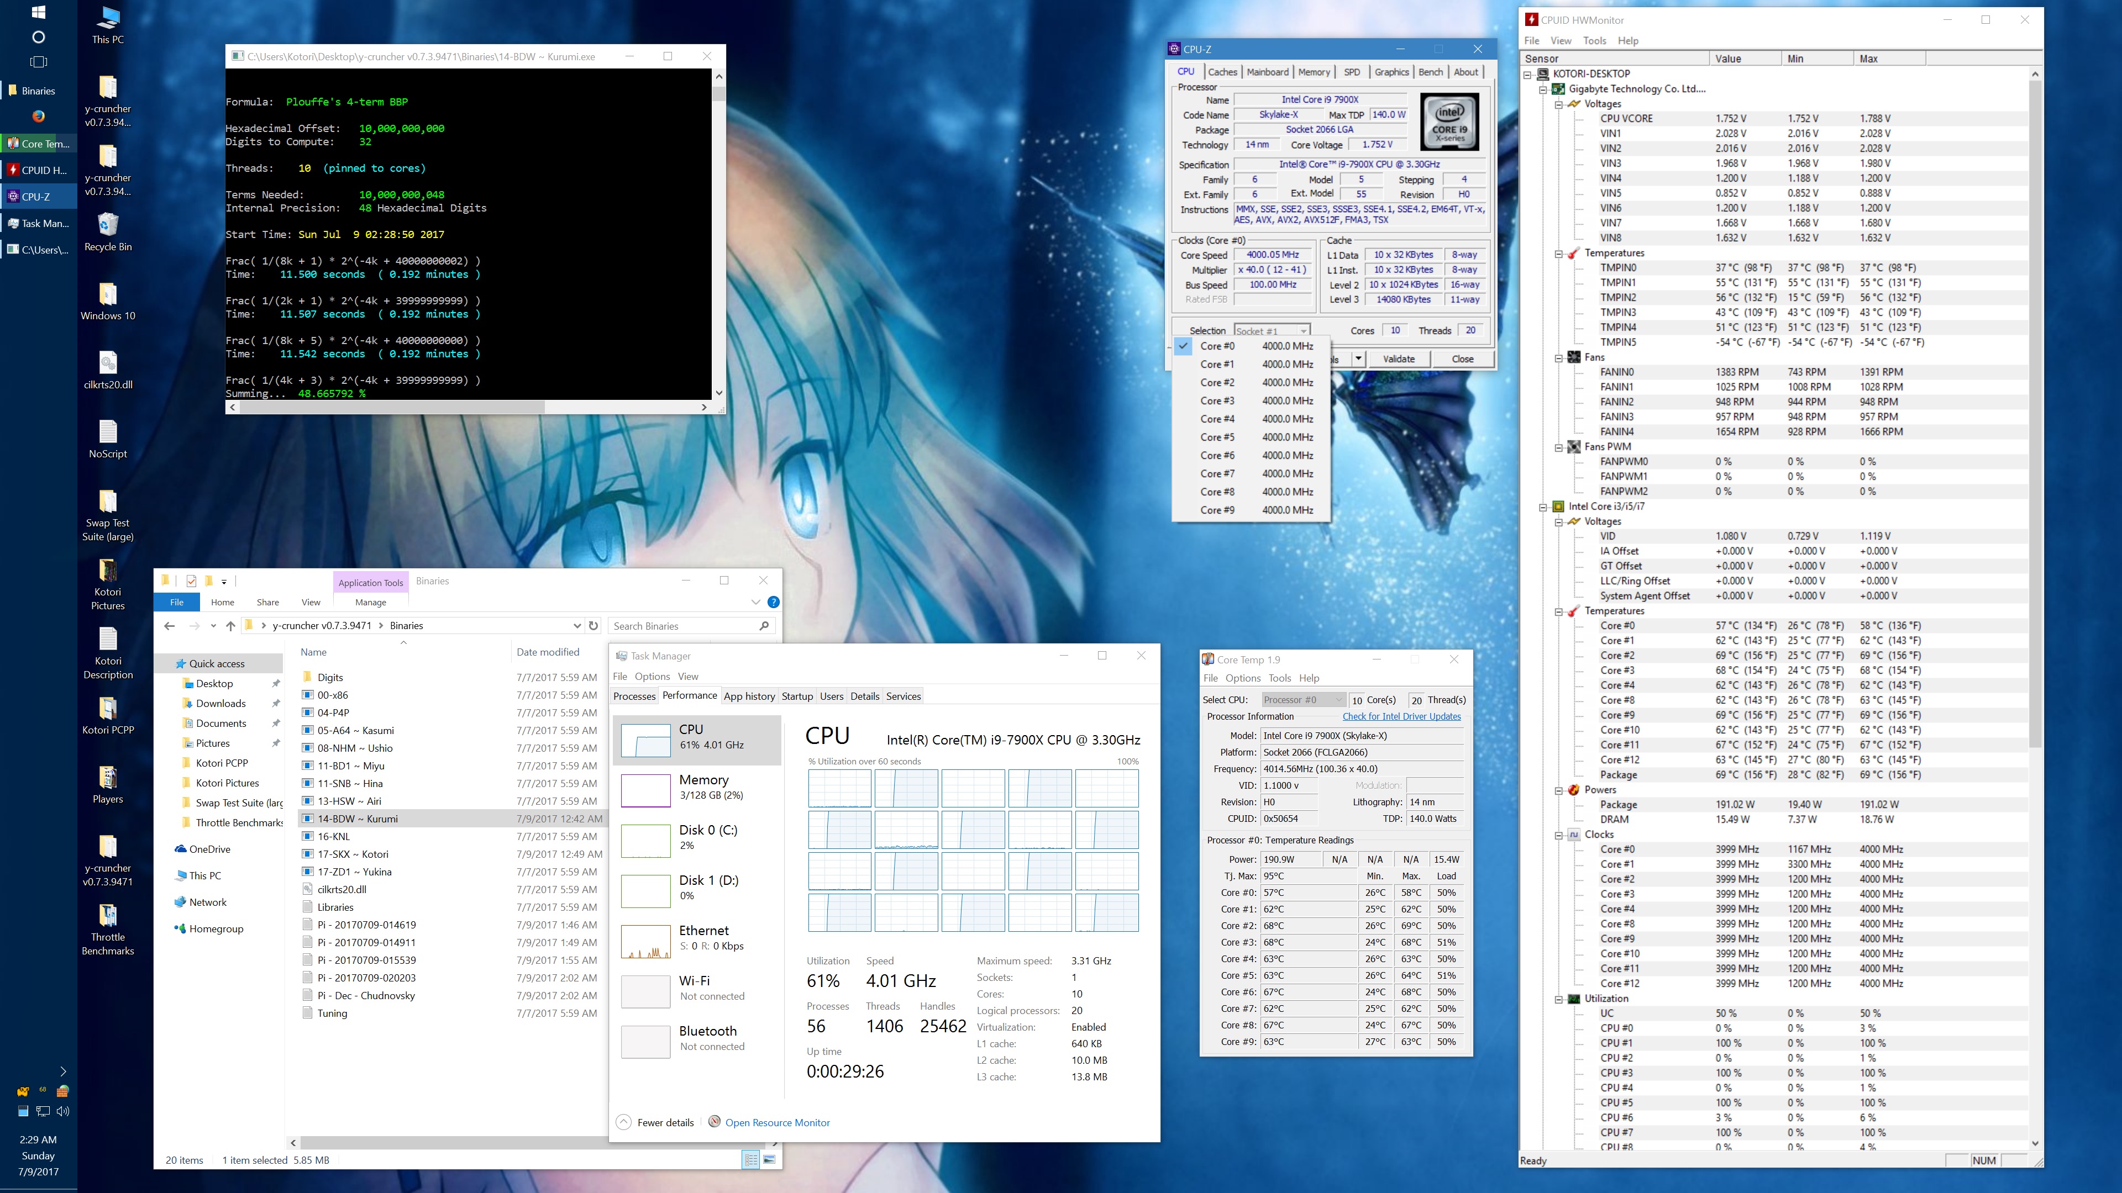Screen dimensions: 2122x1193
Task: Click the Validate button in CPU-Z
Action: 1398,359
